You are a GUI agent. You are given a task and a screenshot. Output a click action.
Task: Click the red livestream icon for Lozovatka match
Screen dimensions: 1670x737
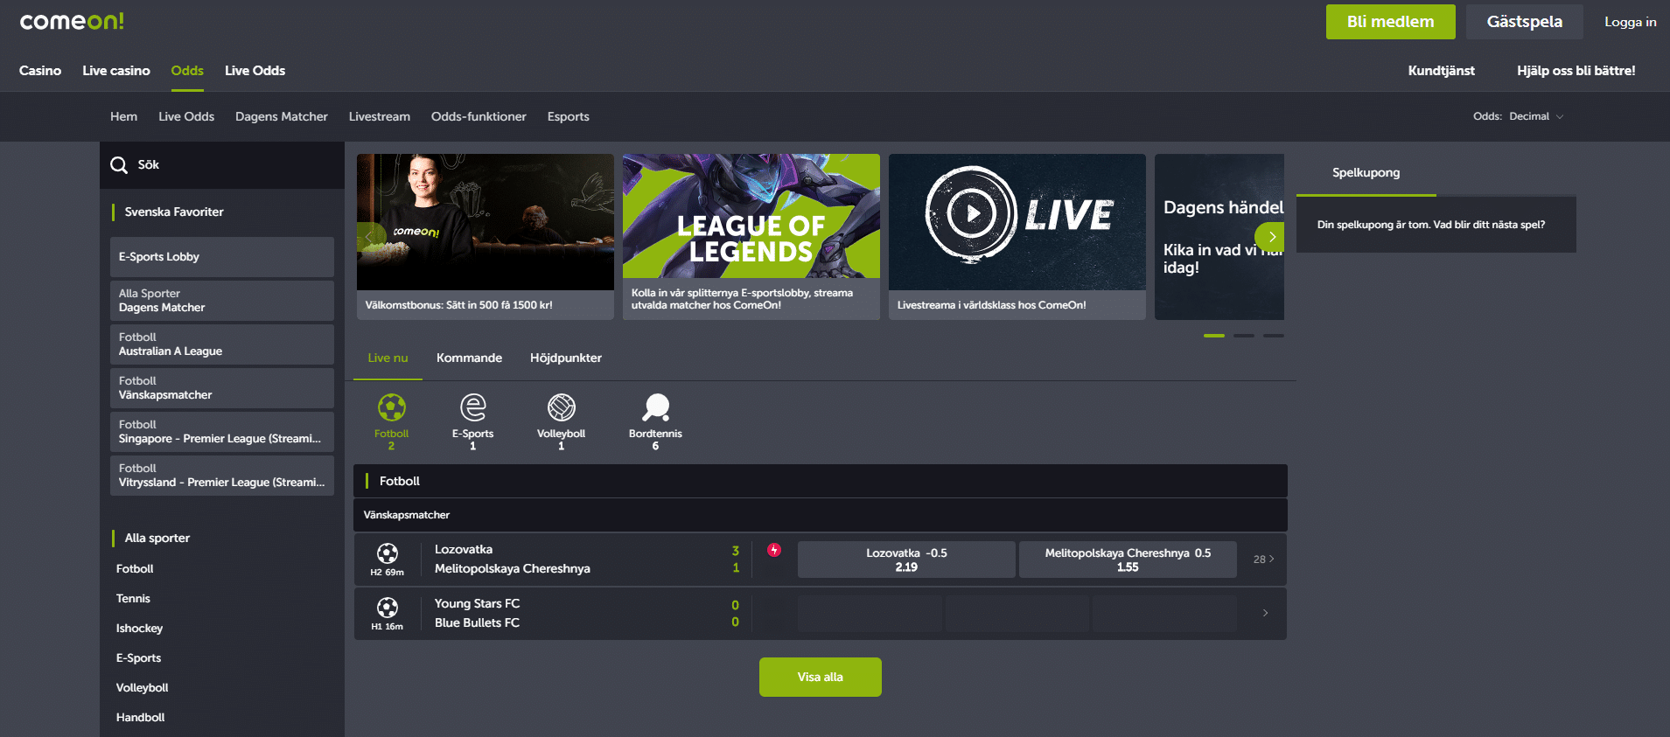pyautogui.click(x=774, y=550)
